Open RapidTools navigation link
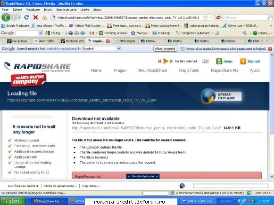The height and width of the screenshot is (205, 274). tap(189, 71)
